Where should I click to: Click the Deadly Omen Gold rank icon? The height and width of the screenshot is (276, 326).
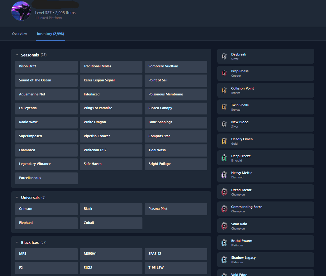click(x=224, y=141)
